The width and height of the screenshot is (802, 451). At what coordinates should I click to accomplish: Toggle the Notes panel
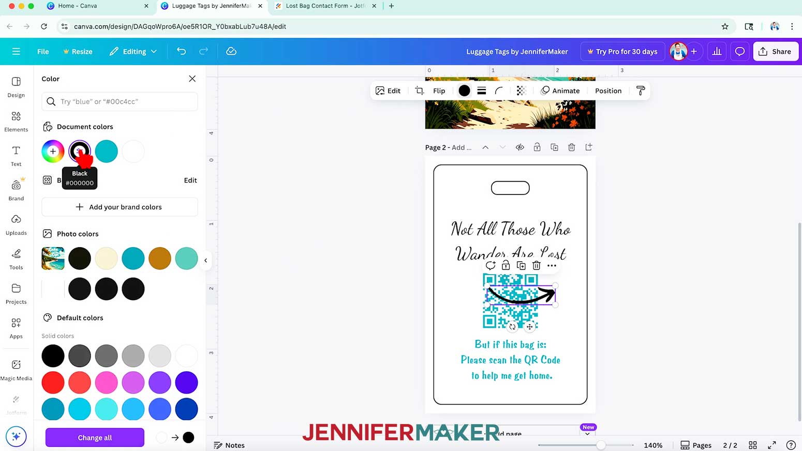229,445
